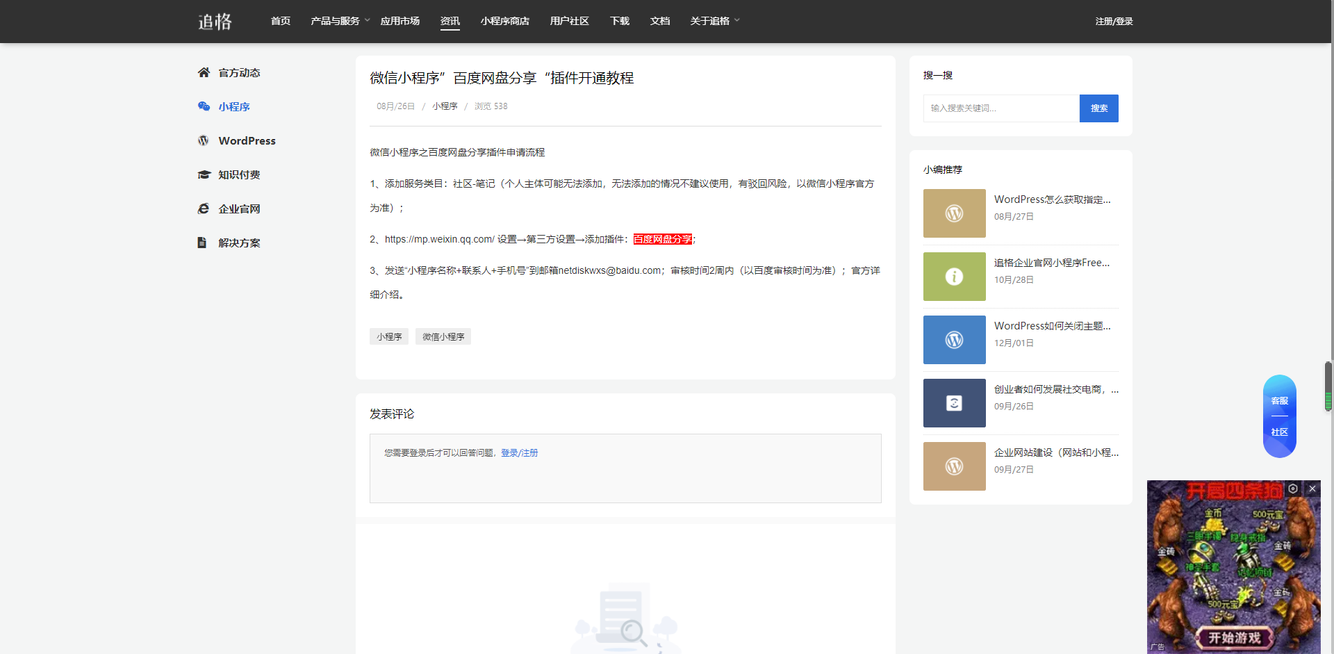Click the article date 08月/26日

click(x=395, y=106)
